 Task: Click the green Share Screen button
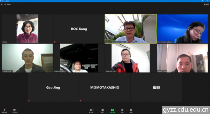pyautogui.click(x=112, y=111)
